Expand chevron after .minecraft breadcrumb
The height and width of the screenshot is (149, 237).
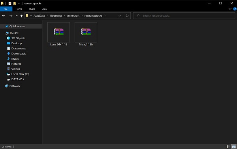[x=82, y=15]
